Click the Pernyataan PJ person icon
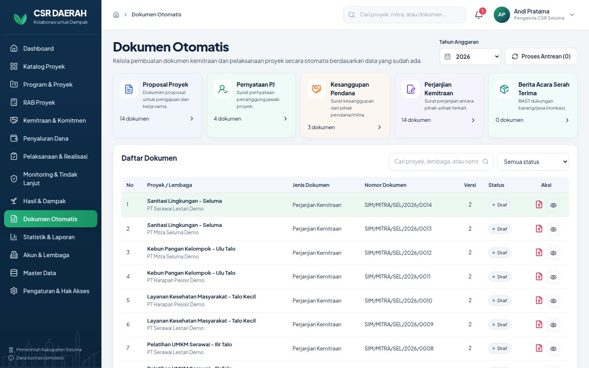 223,89
